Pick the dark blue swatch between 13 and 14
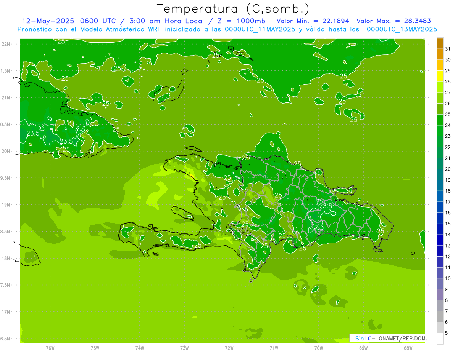458x353 pixels. pos(440,240)
